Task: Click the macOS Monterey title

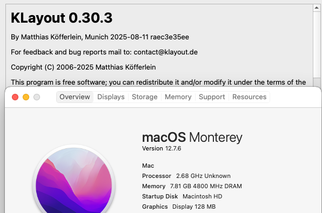Action: pyautogui.click(x=192, y=138)
